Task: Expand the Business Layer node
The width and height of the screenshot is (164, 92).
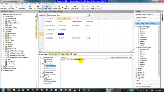Action: 1,66
